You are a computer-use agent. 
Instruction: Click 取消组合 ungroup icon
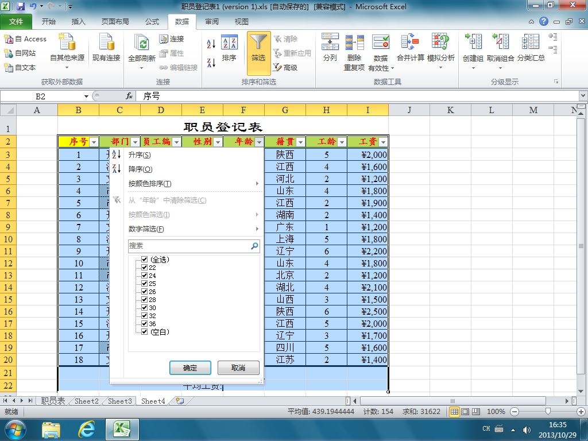(x=500, y=41)
